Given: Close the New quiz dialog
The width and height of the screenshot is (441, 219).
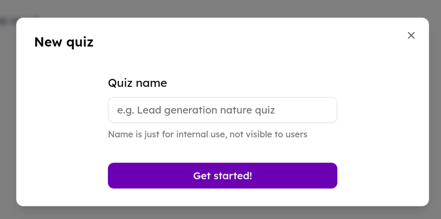Looking at the screenshot, I should click(411, 36).
